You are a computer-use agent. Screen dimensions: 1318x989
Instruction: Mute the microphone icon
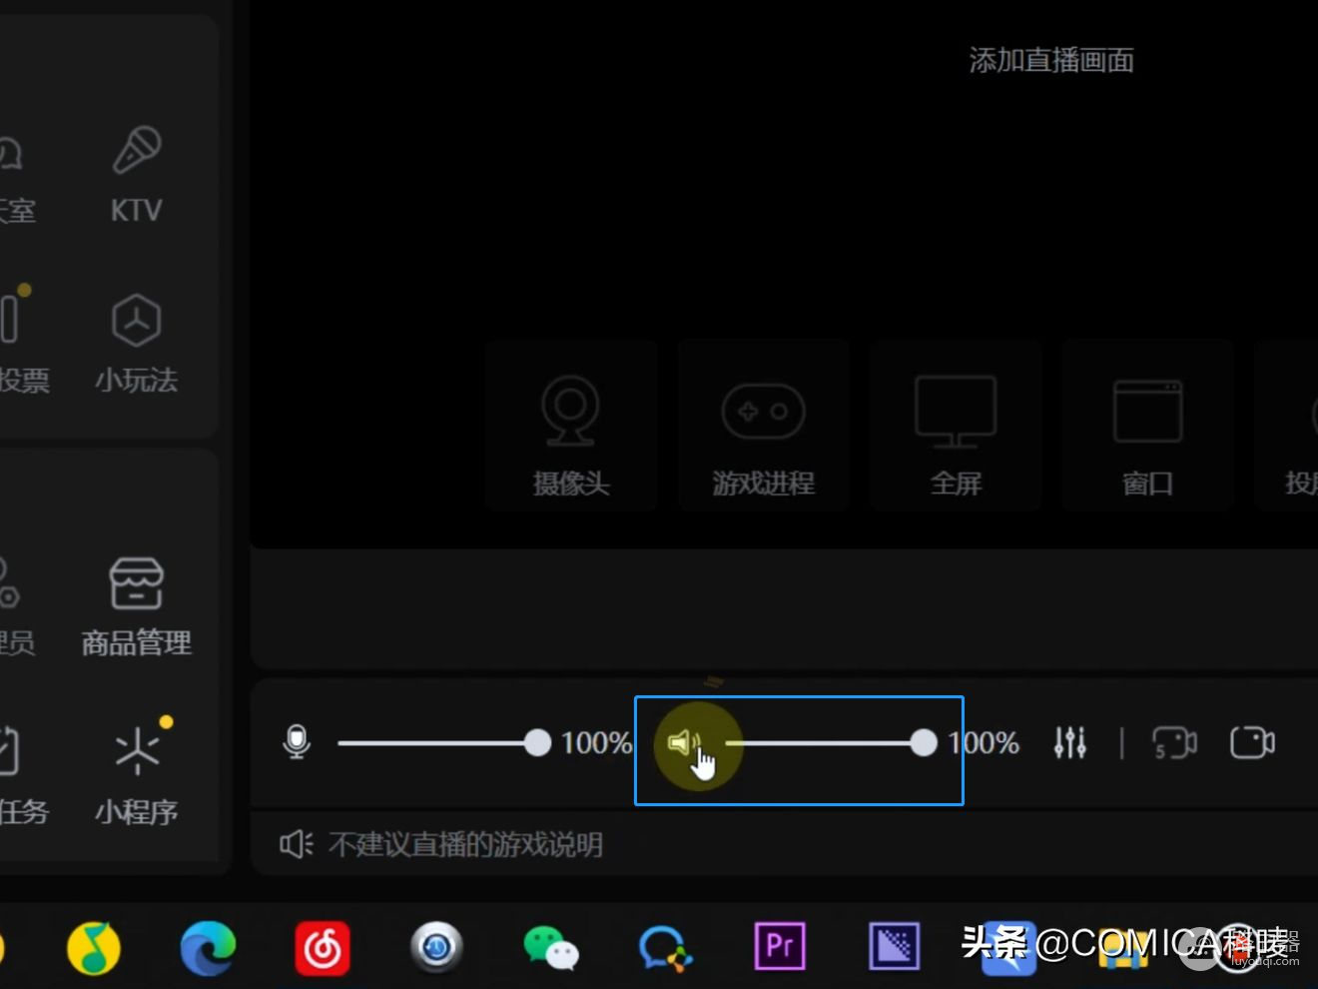tap(297, 742)
